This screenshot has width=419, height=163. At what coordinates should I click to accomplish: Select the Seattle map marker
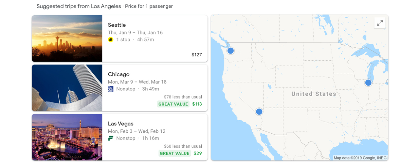pyautogui.click(x=230, y=51)
